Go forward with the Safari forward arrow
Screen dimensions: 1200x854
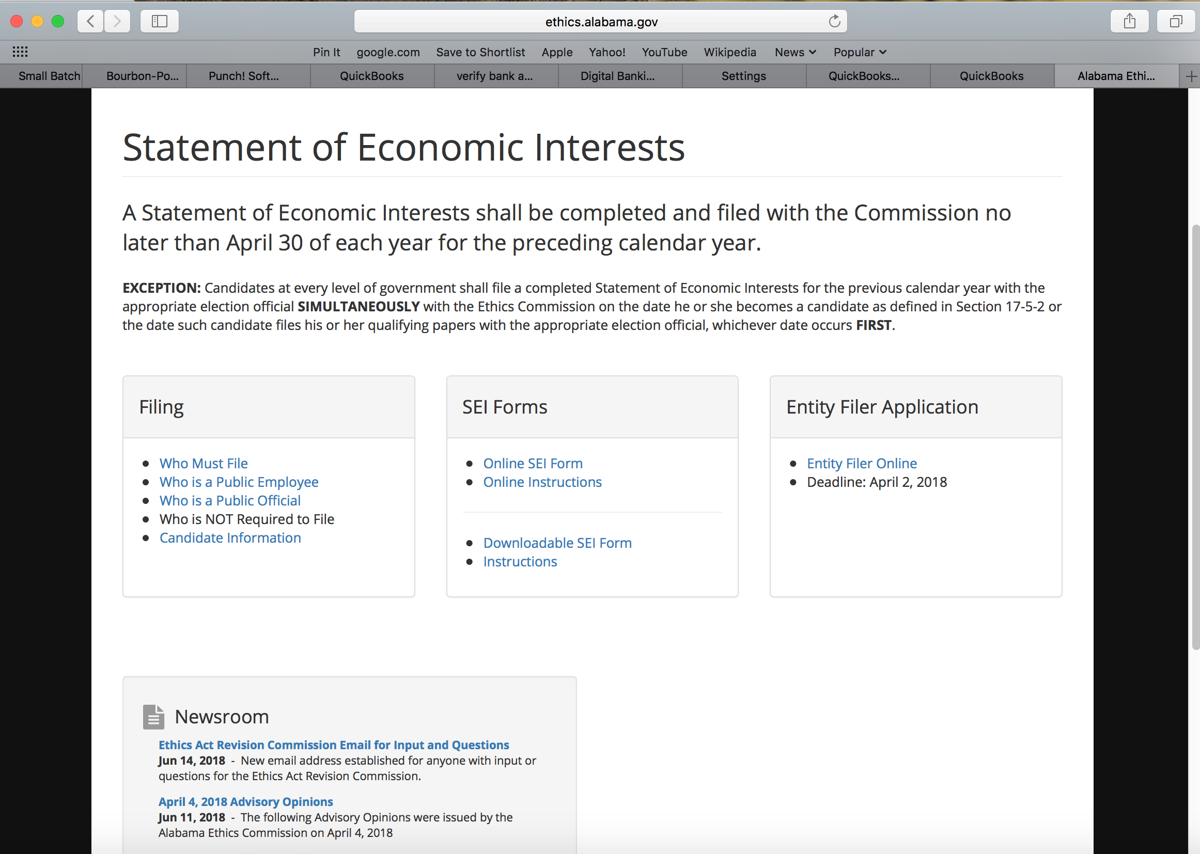tap(117, 22)
